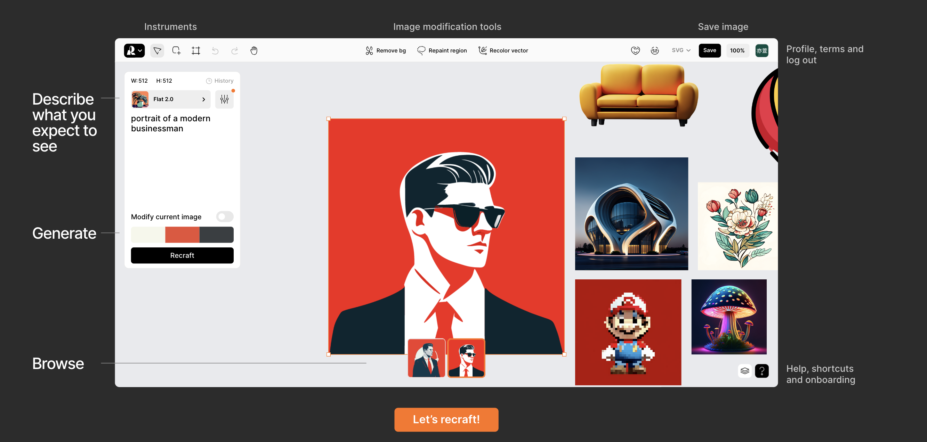Enable the Modify current image toggle

tap(225, 217)
